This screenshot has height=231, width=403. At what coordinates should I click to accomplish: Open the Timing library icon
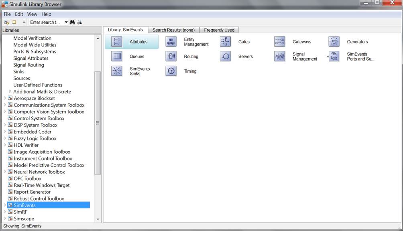(x=171, y=71)
